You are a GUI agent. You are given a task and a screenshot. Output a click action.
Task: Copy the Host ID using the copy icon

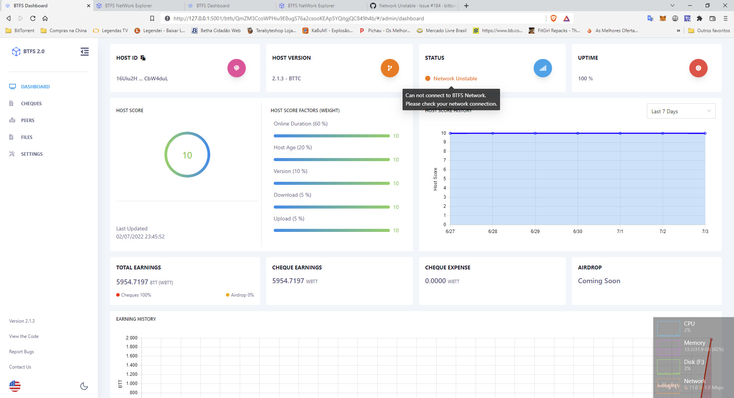(x=143, y=57)
